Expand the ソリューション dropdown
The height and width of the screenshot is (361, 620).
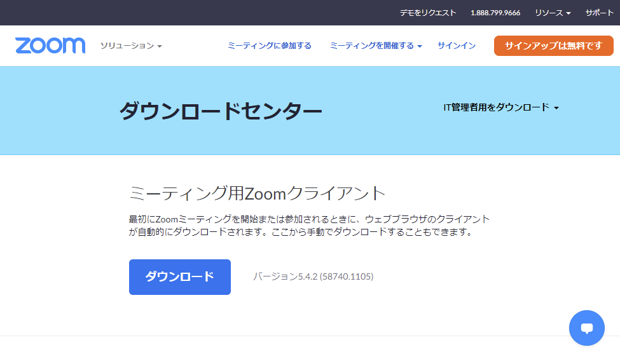[x=131, y=46]
